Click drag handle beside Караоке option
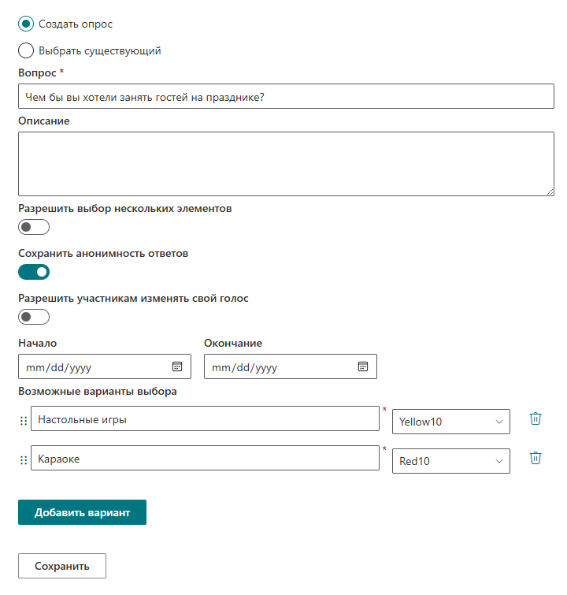The image size is (567, 595). (24, 460)
